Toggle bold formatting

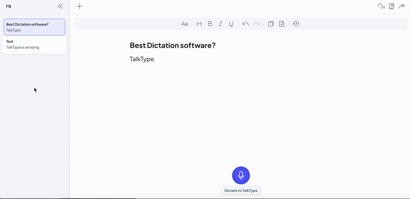coord(210,24)
